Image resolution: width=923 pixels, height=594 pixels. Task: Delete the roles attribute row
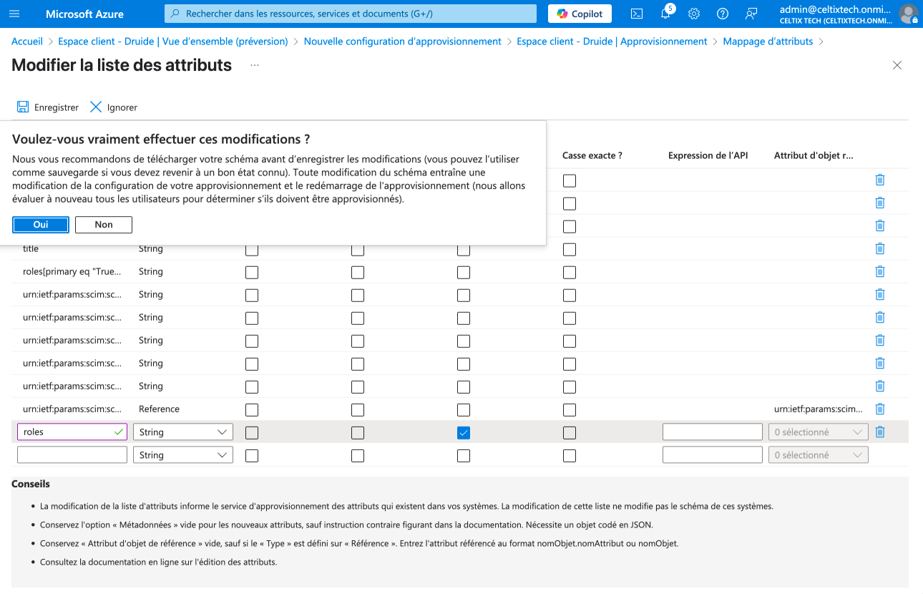coord(880,432)
